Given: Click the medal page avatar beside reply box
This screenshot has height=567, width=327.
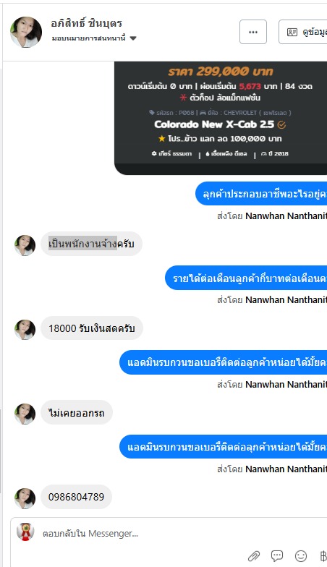Looking at the screenshot, I should click(26, 532).
